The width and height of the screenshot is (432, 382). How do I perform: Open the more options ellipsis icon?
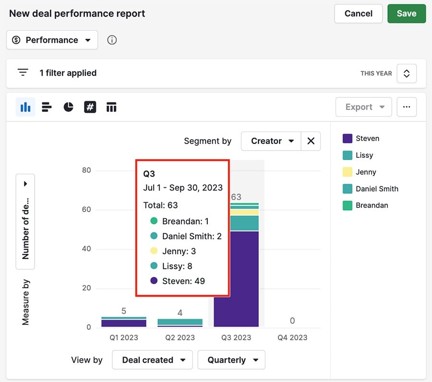click(407, 107)
